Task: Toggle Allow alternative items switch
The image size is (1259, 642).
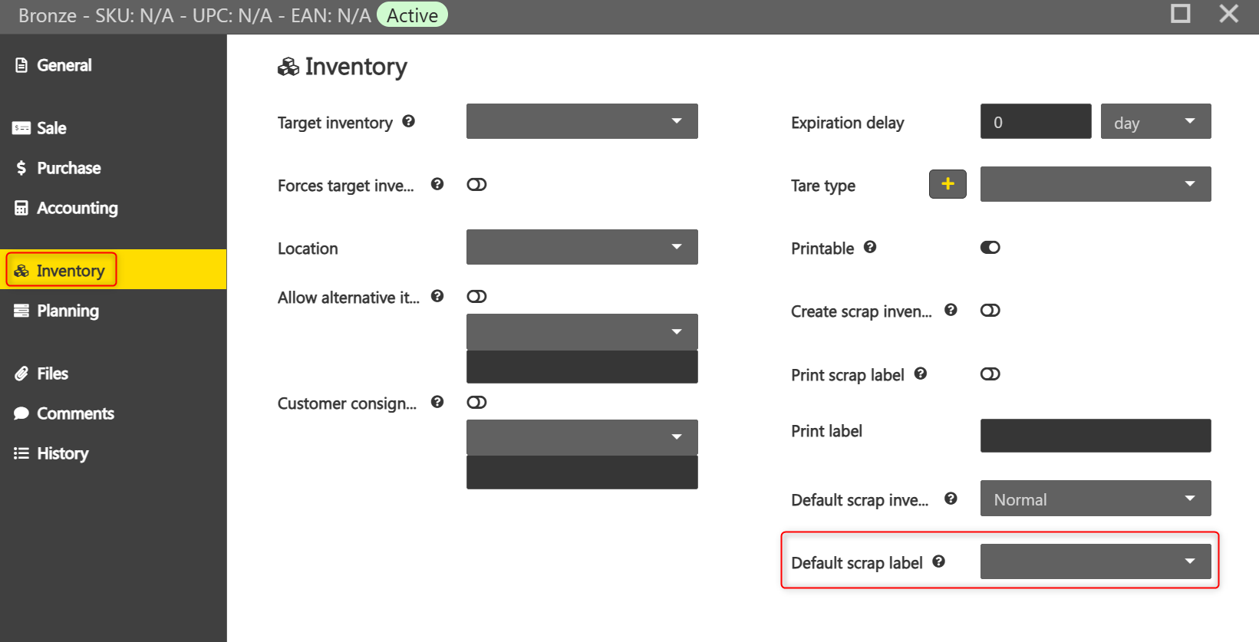Action: [476, 297]
